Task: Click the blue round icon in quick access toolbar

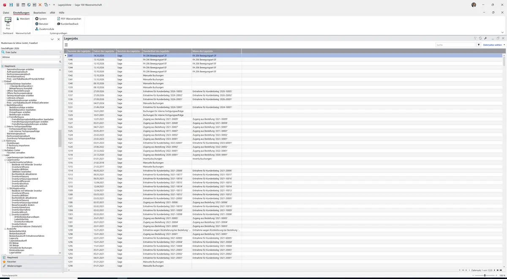Action: (29, 5)
